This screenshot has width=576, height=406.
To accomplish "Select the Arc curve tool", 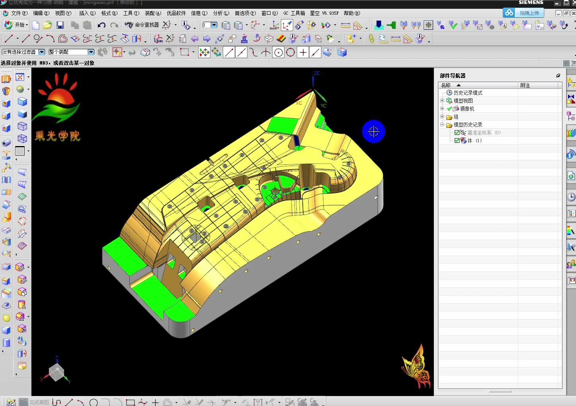I will 50,39.
